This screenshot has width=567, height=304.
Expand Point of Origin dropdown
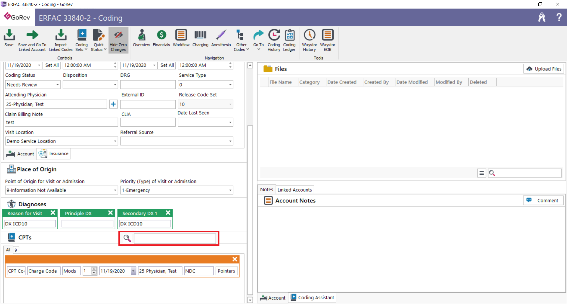(115, 190)
